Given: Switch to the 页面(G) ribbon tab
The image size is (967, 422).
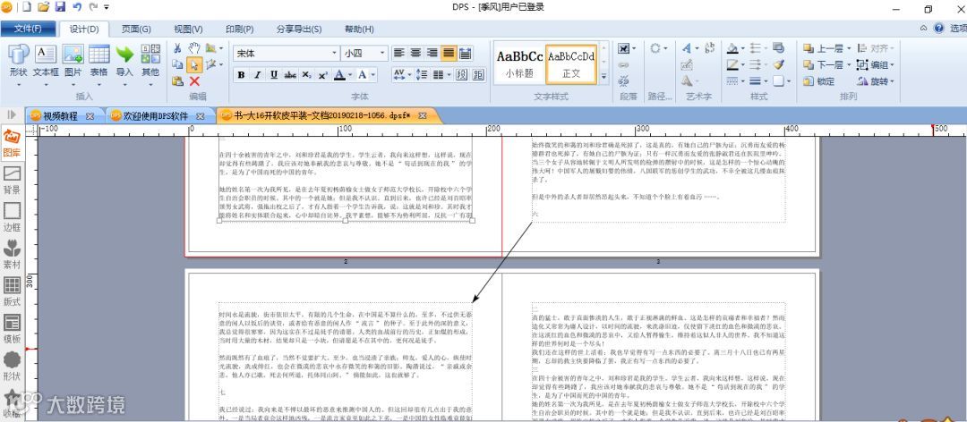Looking at the screenshot, I should tap(136, 29).
